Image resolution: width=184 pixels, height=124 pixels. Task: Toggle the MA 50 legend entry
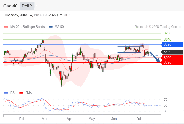point(56,27)
